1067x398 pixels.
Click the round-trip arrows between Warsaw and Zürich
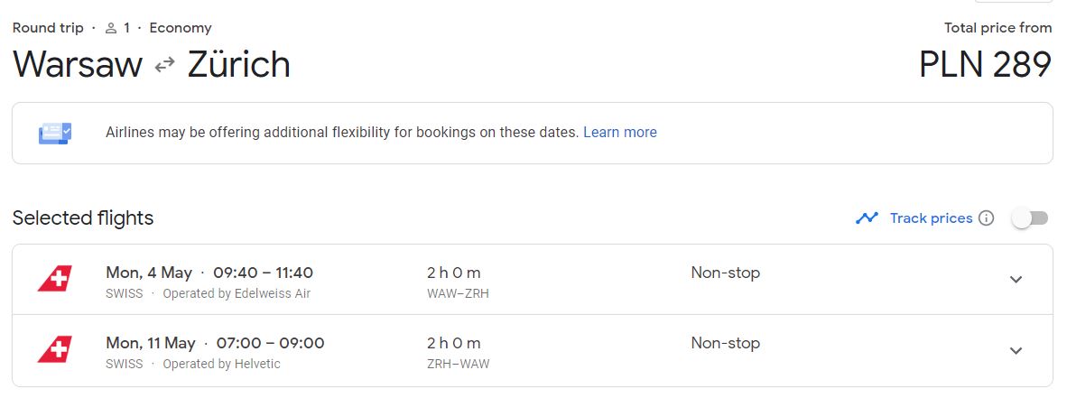tap(164, 65)
